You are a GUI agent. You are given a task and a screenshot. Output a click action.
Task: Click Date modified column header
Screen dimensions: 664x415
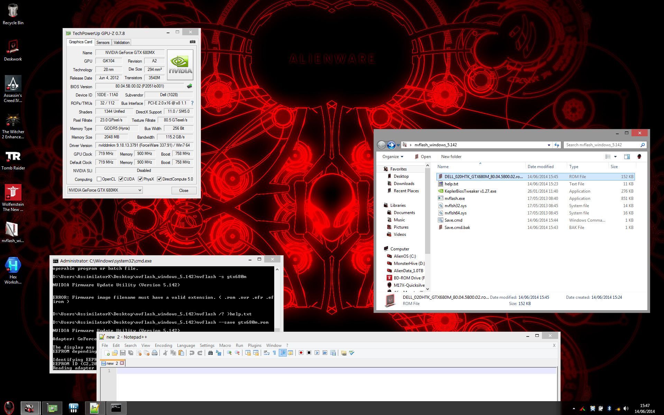pos(546,167)
